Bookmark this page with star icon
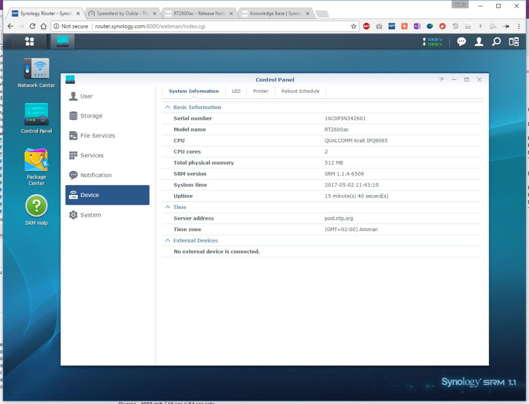Viewport: 529px width, 404px height. (353, 26)
